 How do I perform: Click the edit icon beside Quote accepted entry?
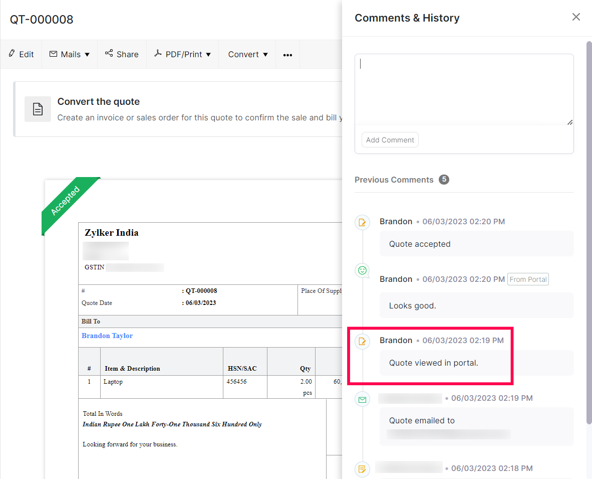coord(362,222)
